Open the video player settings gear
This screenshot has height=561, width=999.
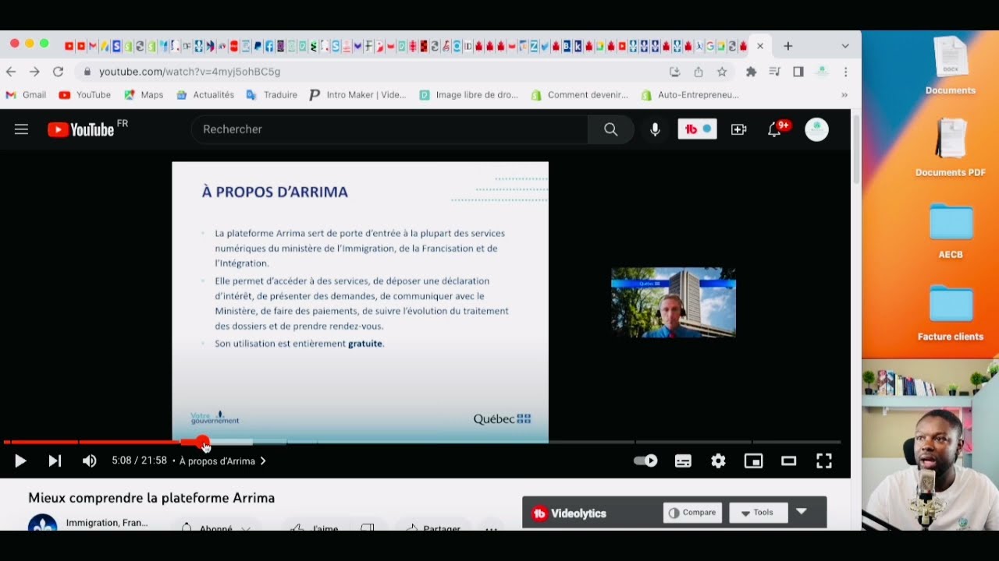[x=718, y=461]
